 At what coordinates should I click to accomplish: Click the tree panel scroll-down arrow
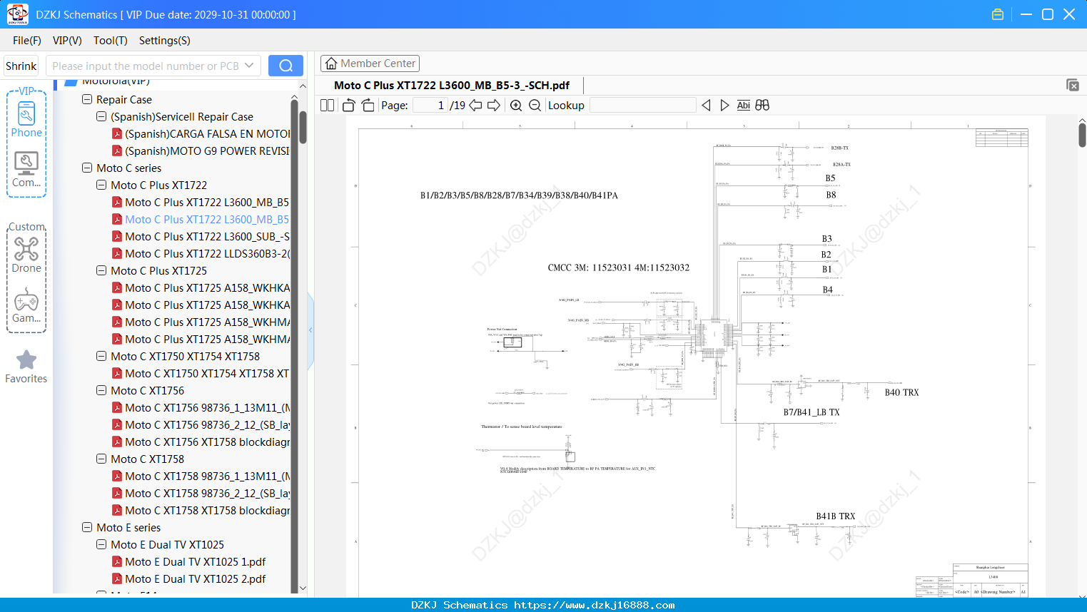click(303, 588)
